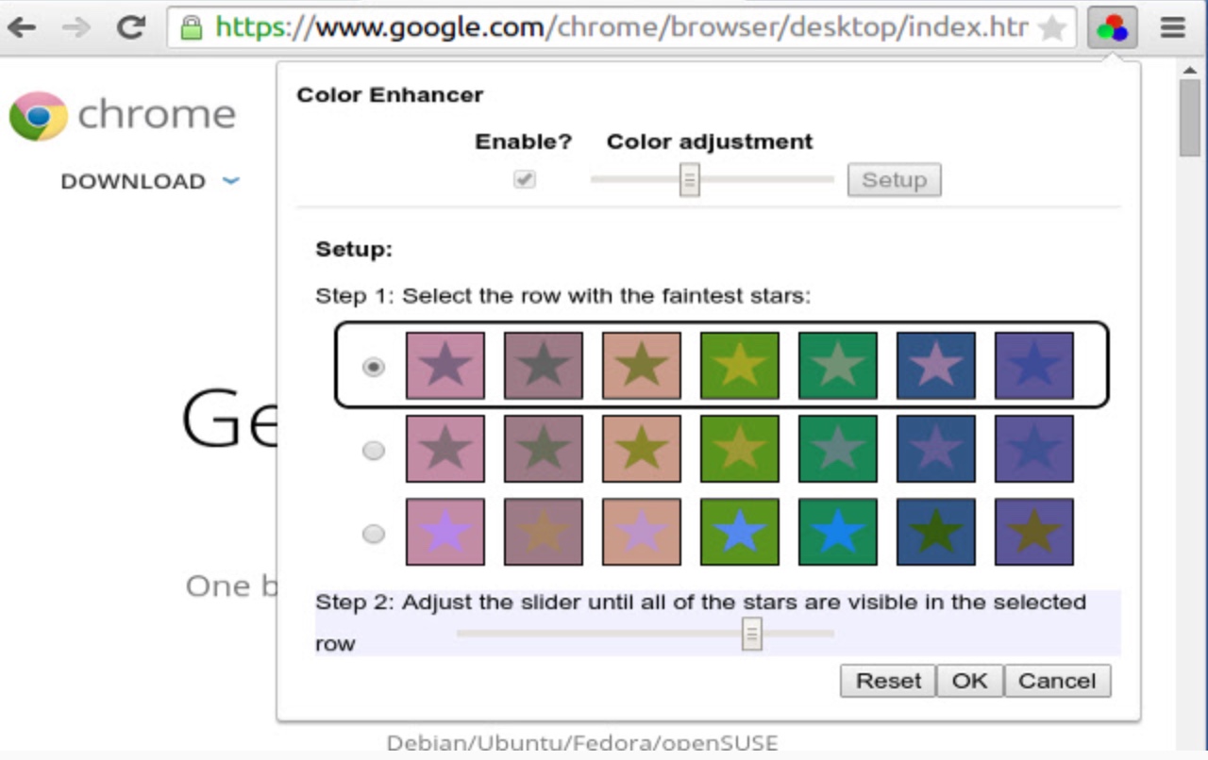Select the first row radio button
The image size is (1208, 760).
[x=374, y=367]
